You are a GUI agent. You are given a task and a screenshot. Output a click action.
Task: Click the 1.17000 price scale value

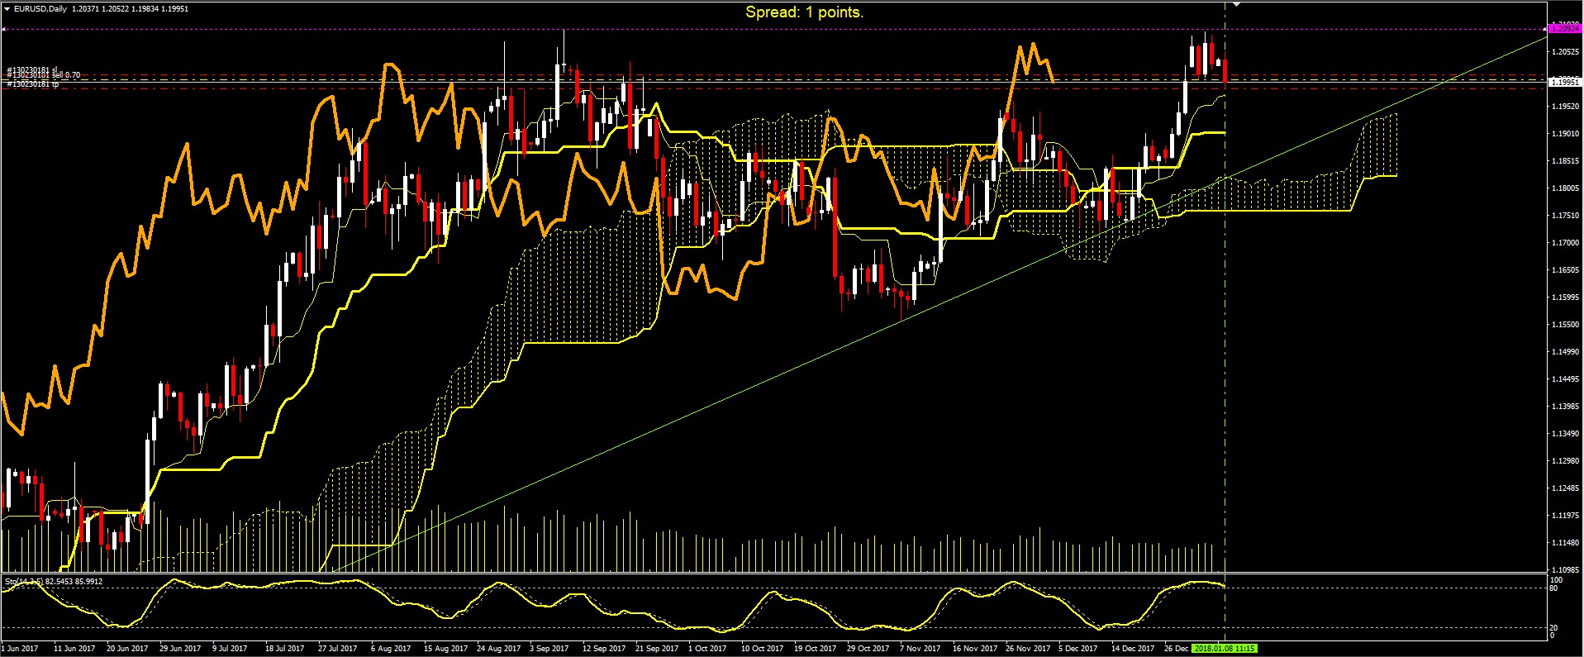pyautogui.click(x=1565, y=243)
